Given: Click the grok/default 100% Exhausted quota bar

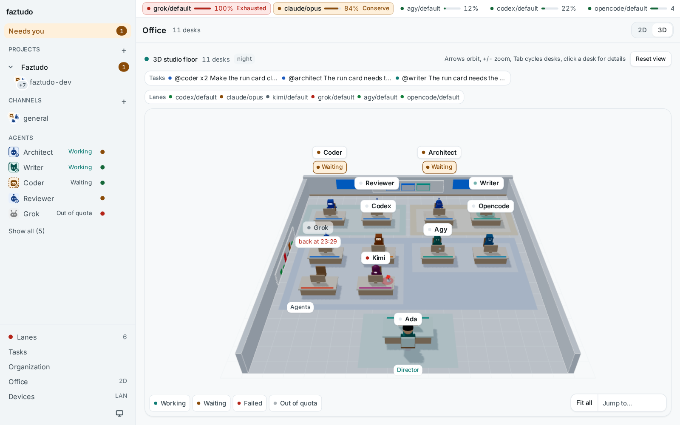Looking at the screenshot, I should (x=207, y=8).
